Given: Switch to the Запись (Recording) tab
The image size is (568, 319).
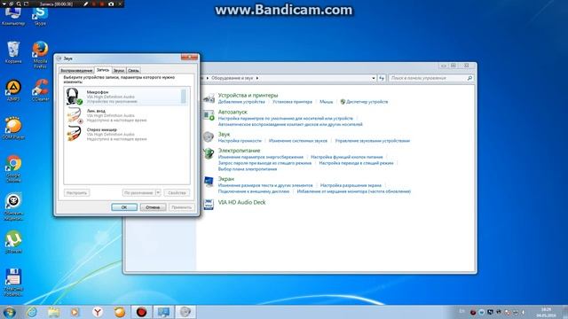Looking at the screenshot, I should tap(103, 70).
